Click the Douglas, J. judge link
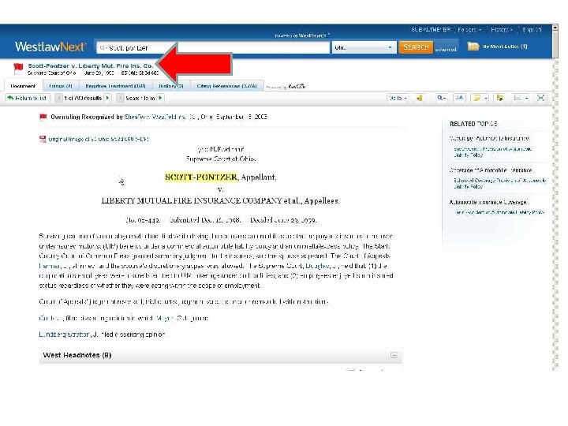Image resolution: width=568 pixels, height=426 pixels. [x=318, y=266]
